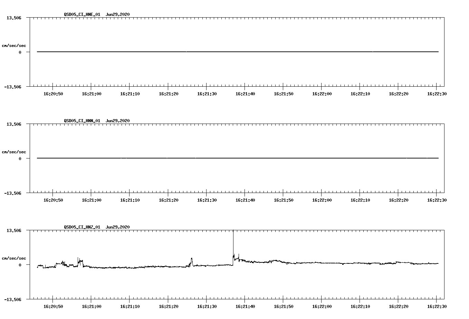
Task: Click the 13.506 maximum label on HNE plot
Action: [x=14, y=18]
